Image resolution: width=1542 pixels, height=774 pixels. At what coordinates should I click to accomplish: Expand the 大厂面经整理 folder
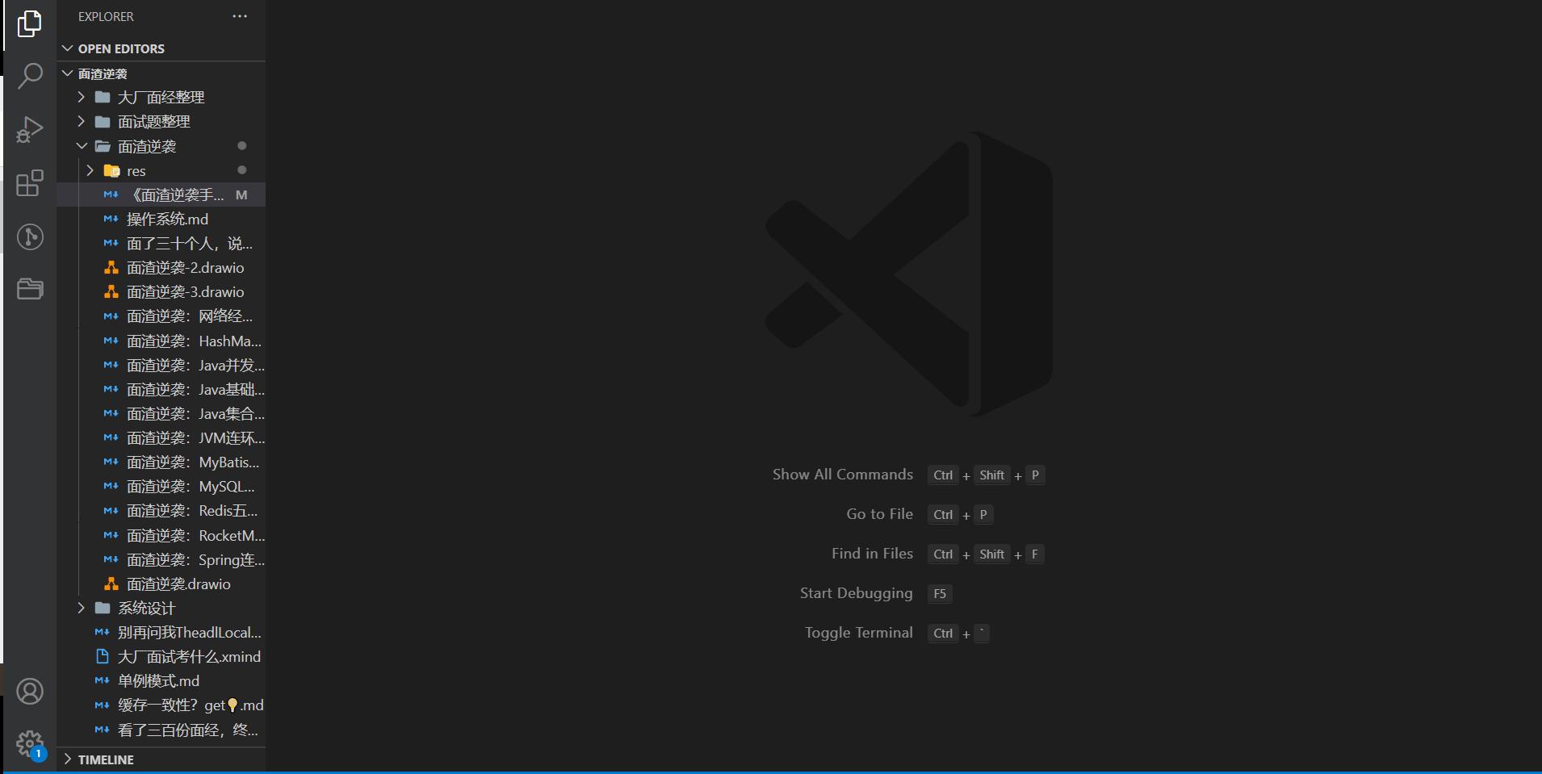tap(81, 97)
